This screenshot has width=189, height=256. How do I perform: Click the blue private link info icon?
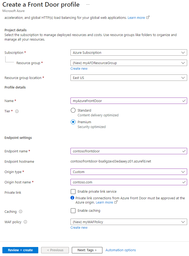point(72,198)
